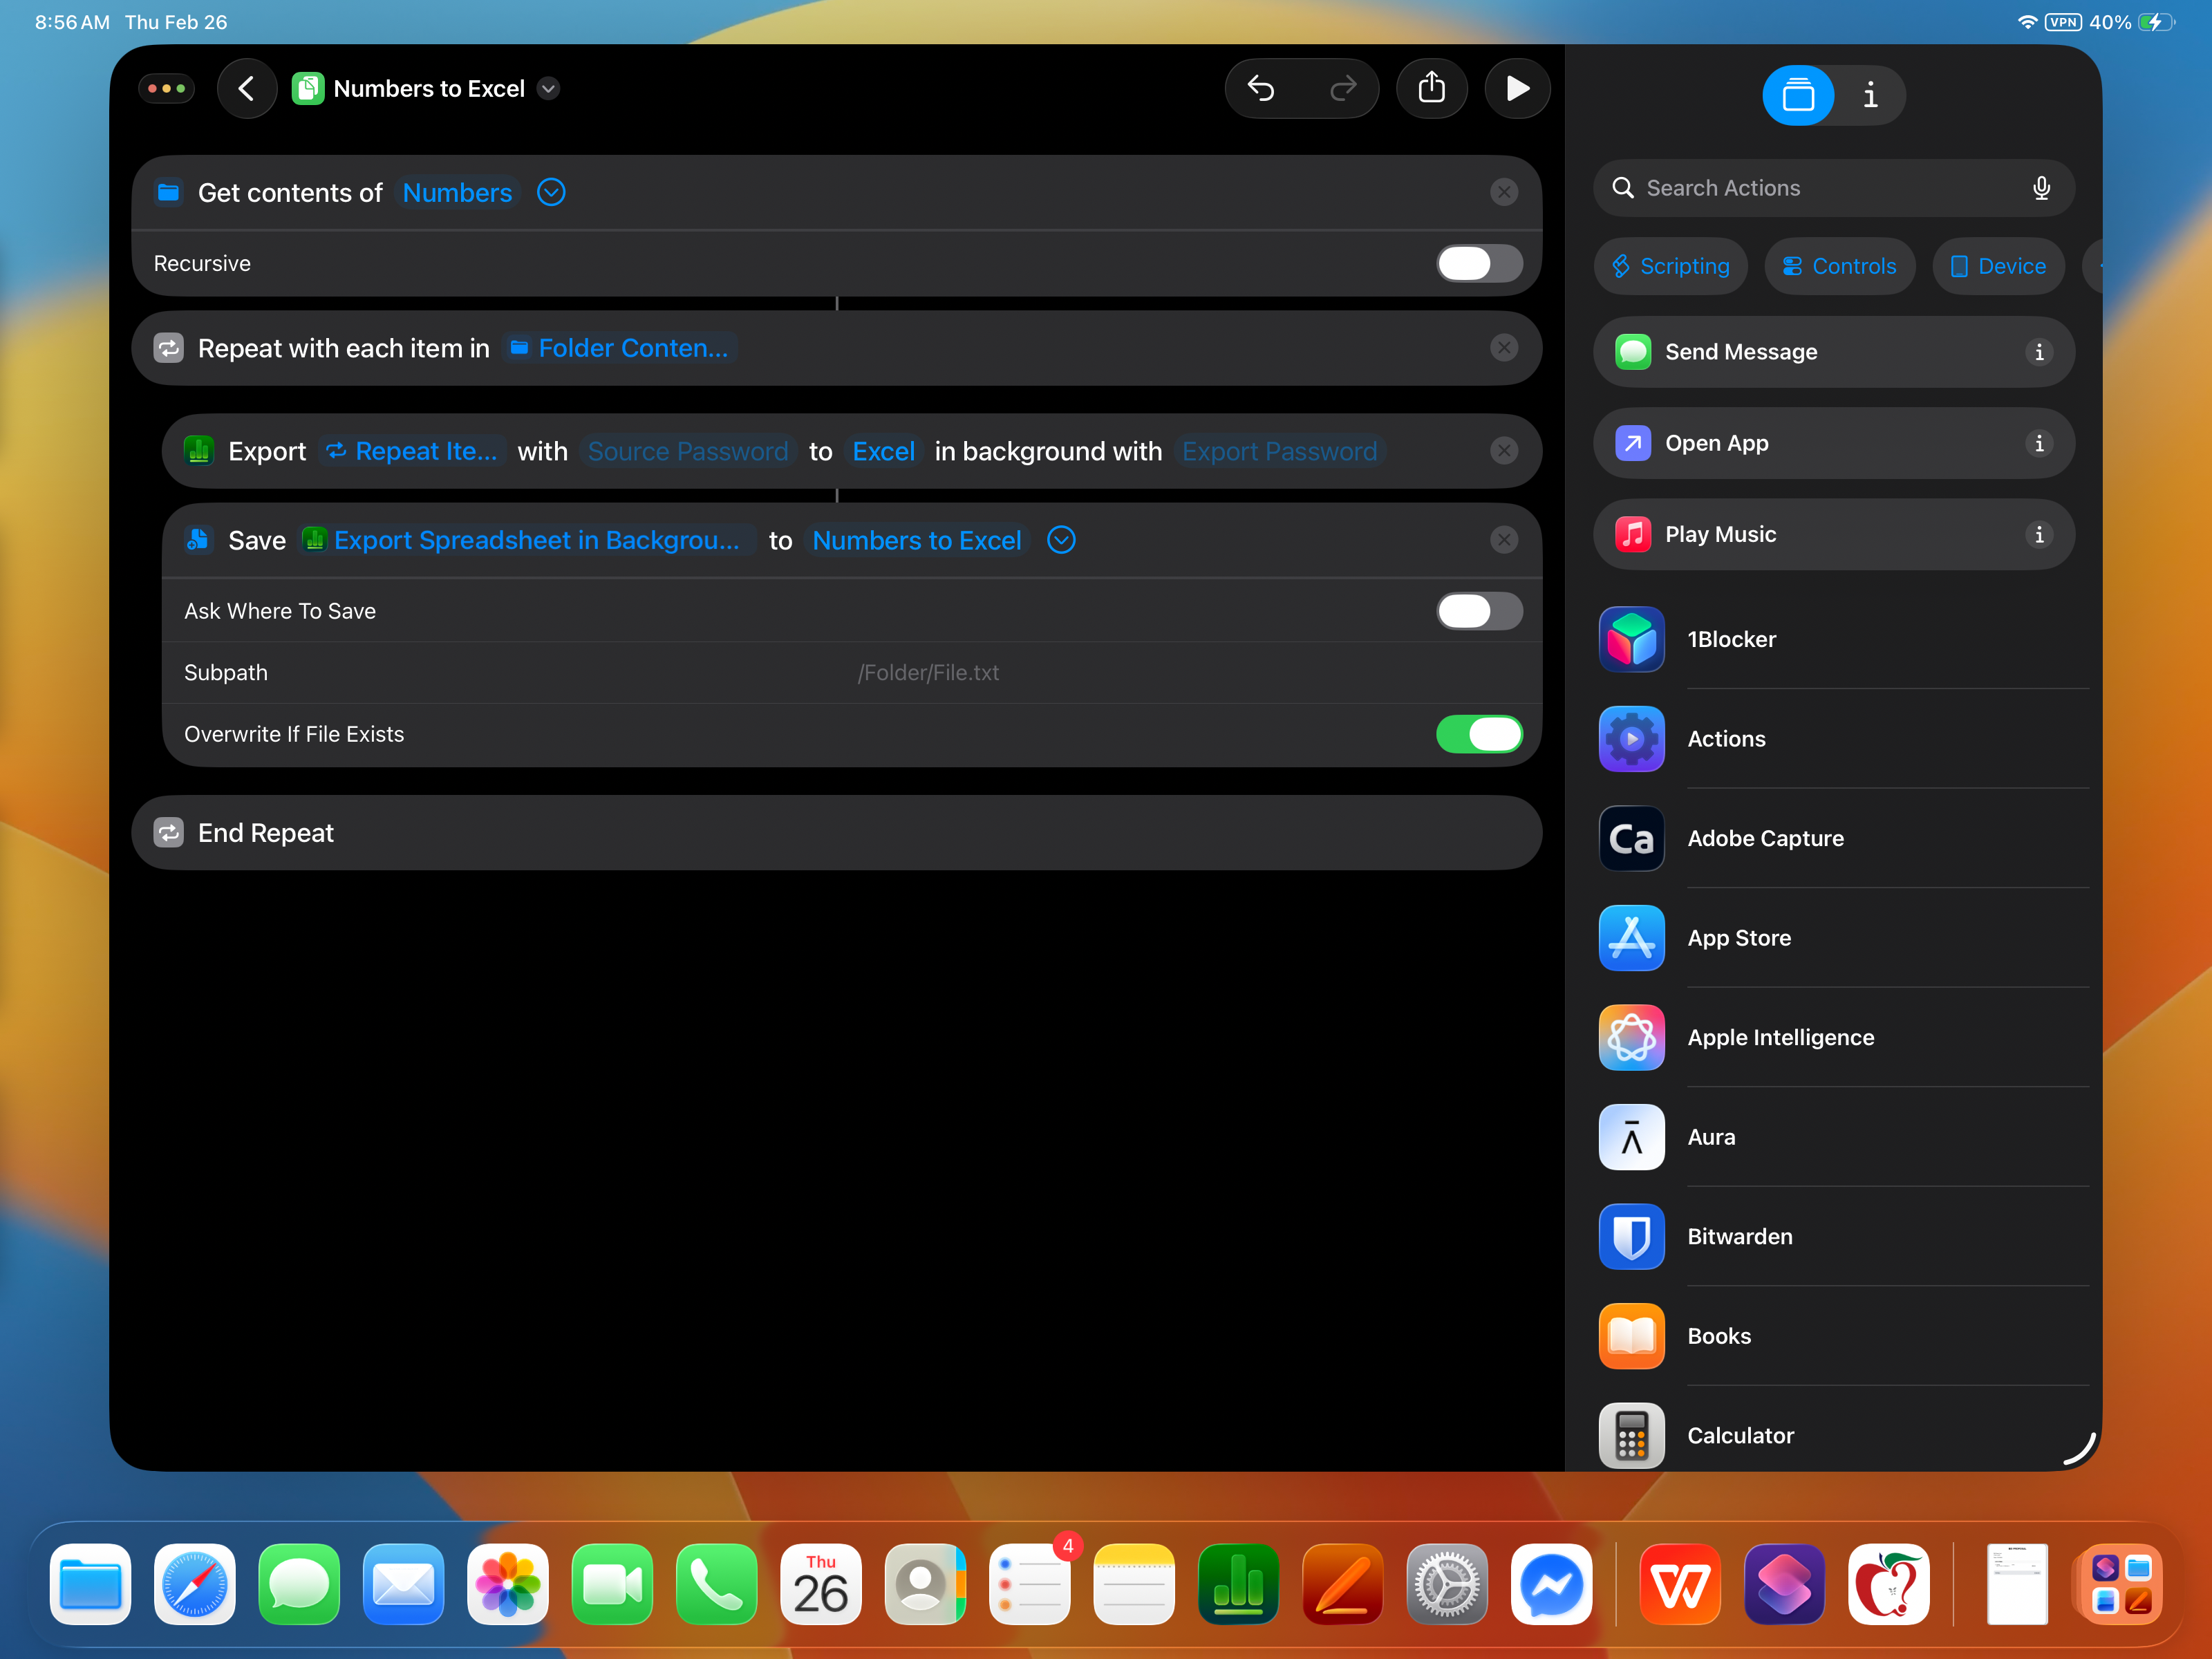Collapse the Save action options
The width and height of the screenshot is (2212, 1659).
[1061, 540]
